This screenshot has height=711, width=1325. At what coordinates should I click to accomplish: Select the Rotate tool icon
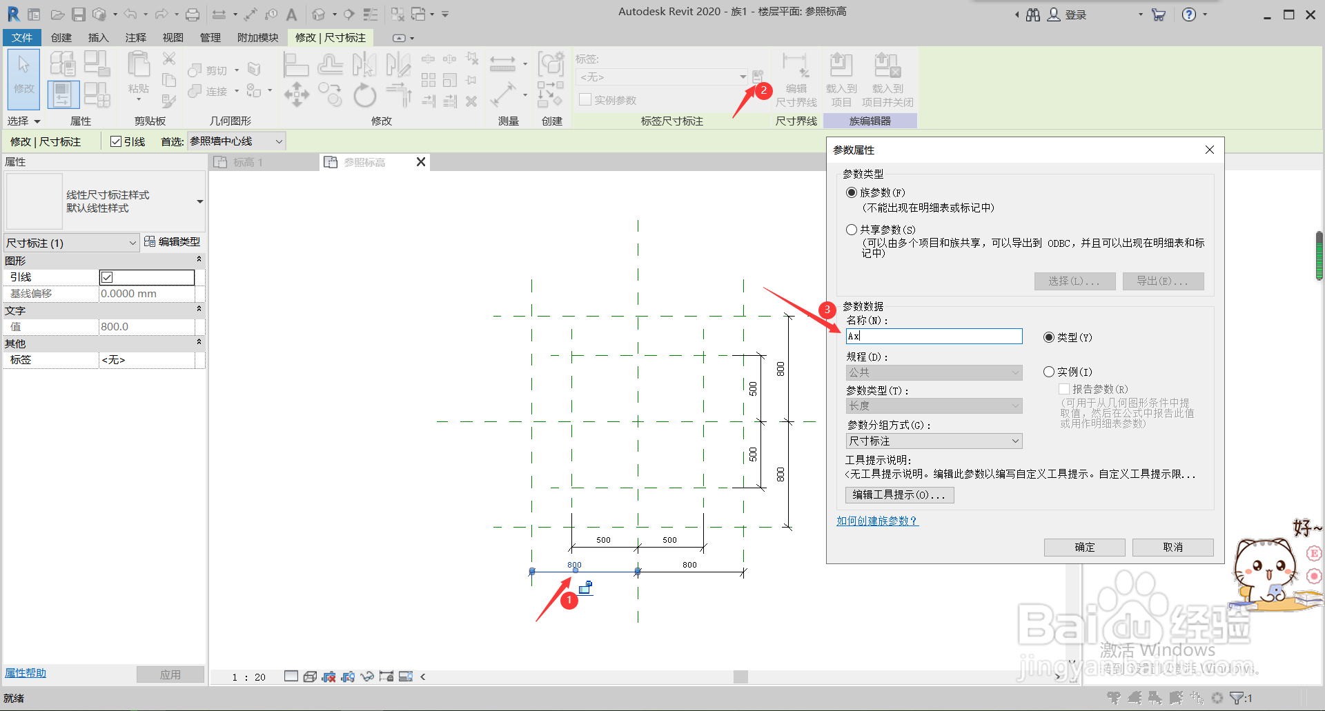[364, 94]
